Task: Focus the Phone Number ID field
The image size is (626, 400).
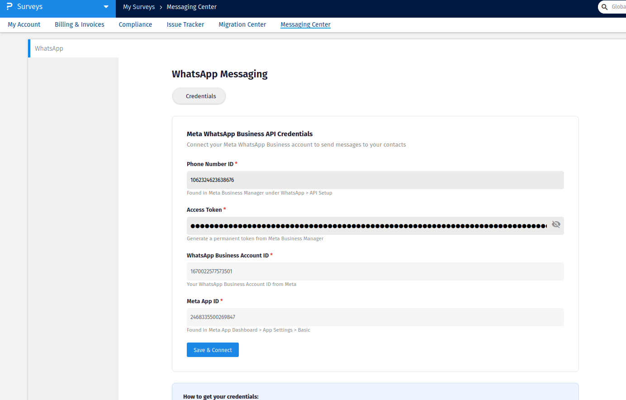Action: pyautogui.click(x=375, y=180)
